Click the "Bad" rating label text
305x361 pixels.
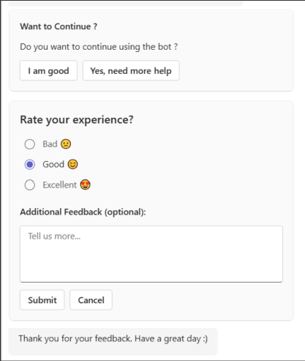point(50,144)
